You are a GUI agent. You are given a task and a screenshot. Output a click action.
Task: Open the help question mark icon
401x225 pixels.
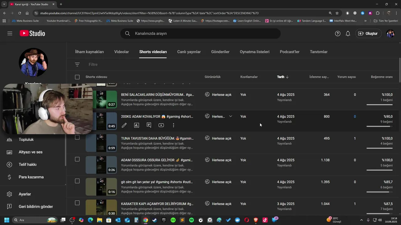(338, 33)
